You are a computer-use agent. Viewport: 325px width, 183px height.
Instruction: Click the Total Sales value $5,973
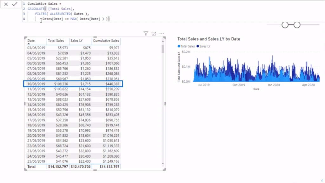click(x=63, y=48)
